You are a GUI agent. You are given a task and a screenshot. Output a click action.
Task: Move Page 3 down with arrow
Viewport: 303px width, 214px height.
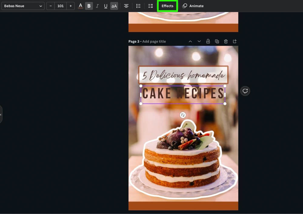199,41
